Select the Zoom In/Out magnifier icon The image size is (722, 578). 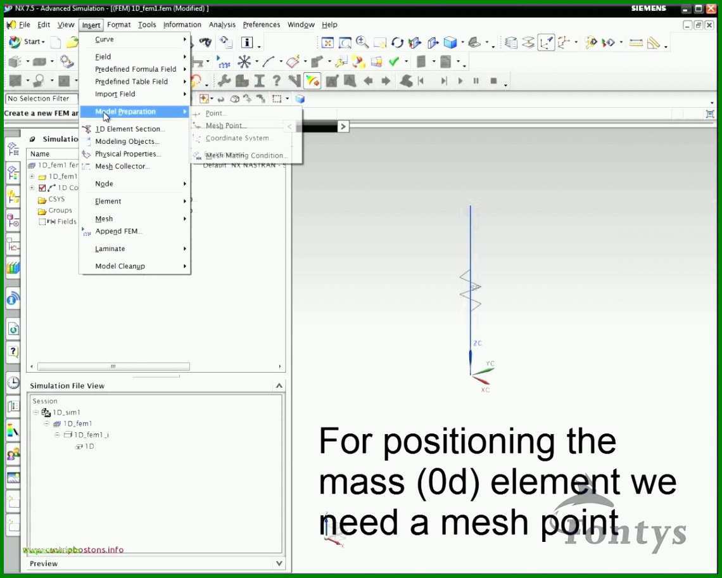tap(362, 42)
